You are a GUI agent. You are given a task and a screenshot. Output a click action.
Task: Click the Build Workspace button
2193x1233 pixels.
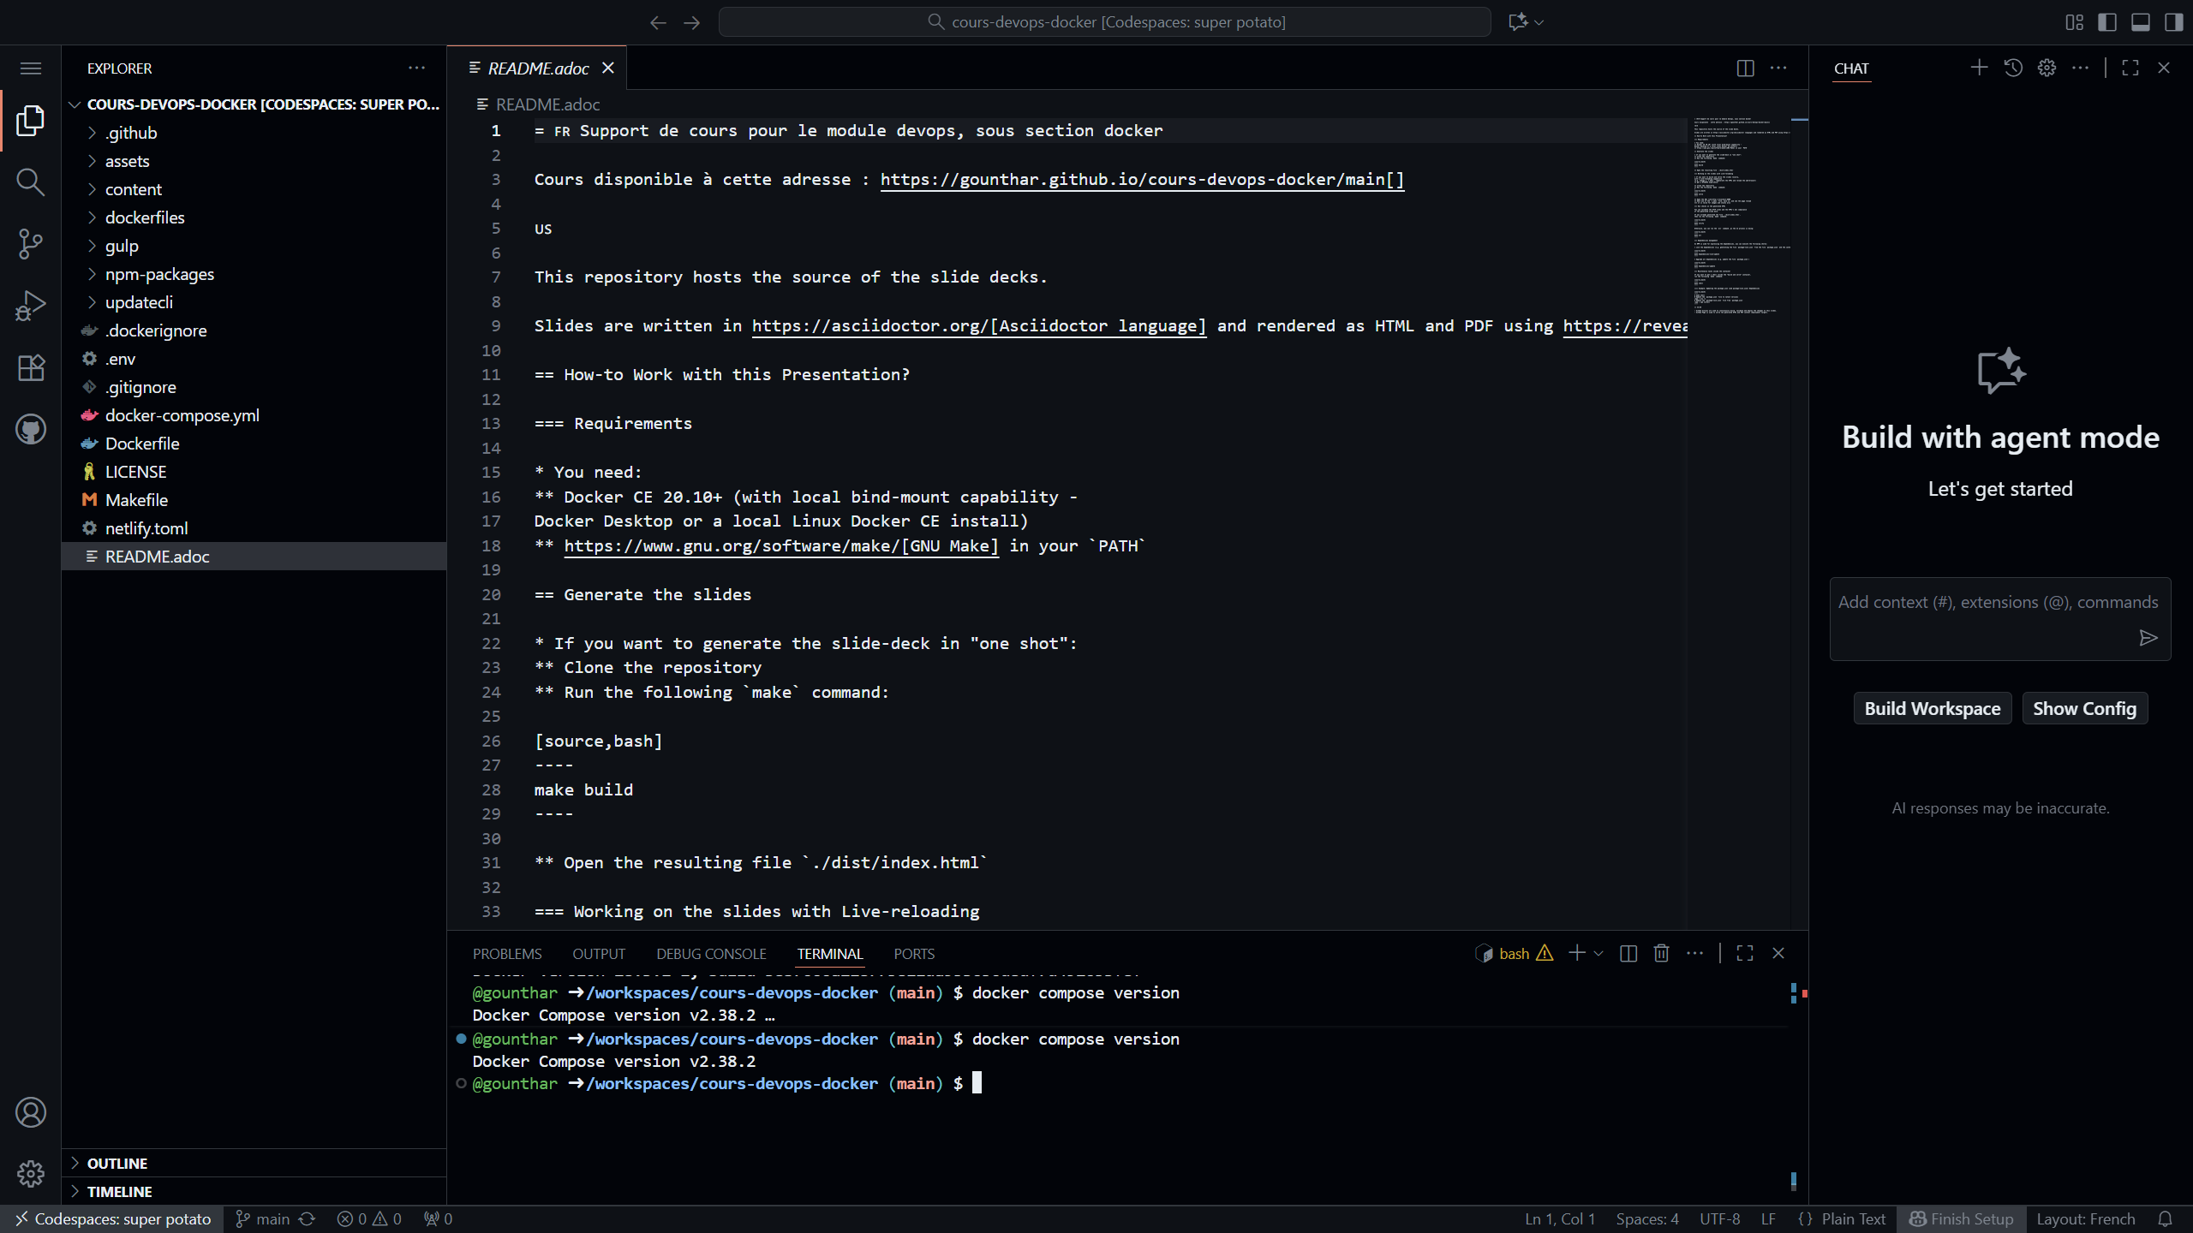[1933, 708]
